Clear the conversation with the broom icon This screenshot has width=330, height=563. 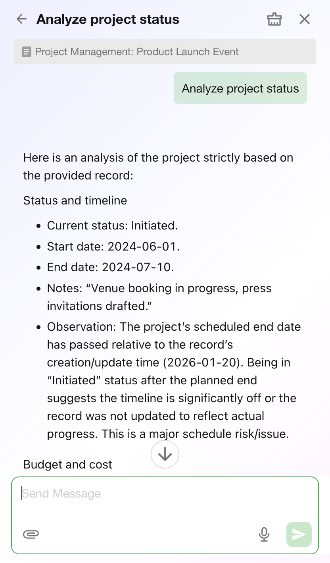coord(274,19)
